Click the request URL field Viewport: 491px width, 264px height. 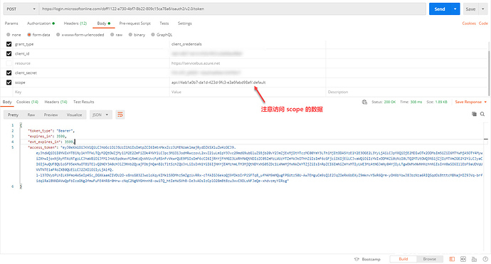(x=232, y=9)
